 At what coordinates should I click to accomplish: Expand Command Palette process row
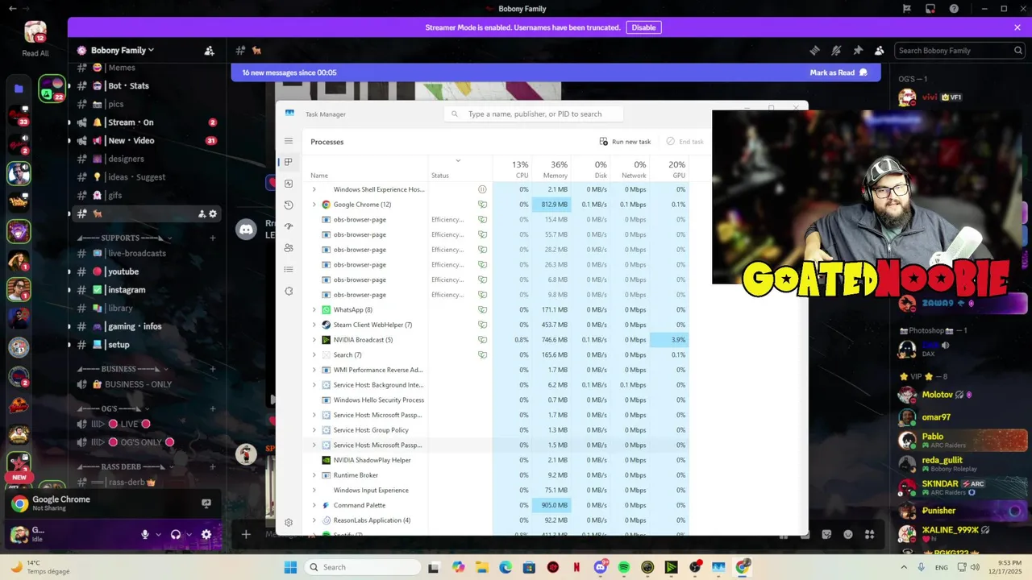314,505
